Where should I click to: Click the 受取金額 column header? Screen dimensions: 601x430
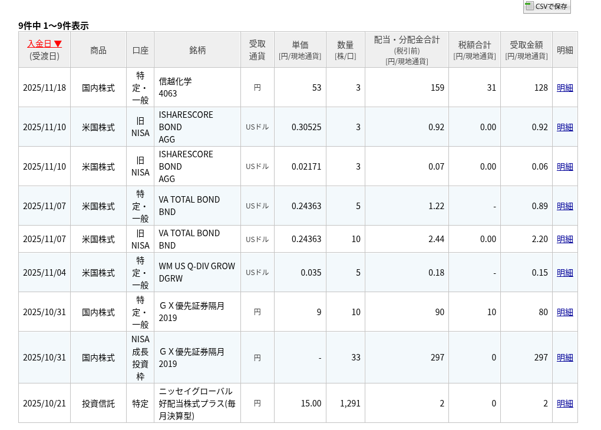click(526, 50)
